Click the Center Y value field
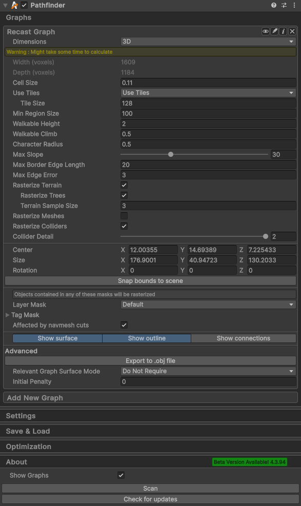Screen dimensions: 301x506 (x=212, y=250)
